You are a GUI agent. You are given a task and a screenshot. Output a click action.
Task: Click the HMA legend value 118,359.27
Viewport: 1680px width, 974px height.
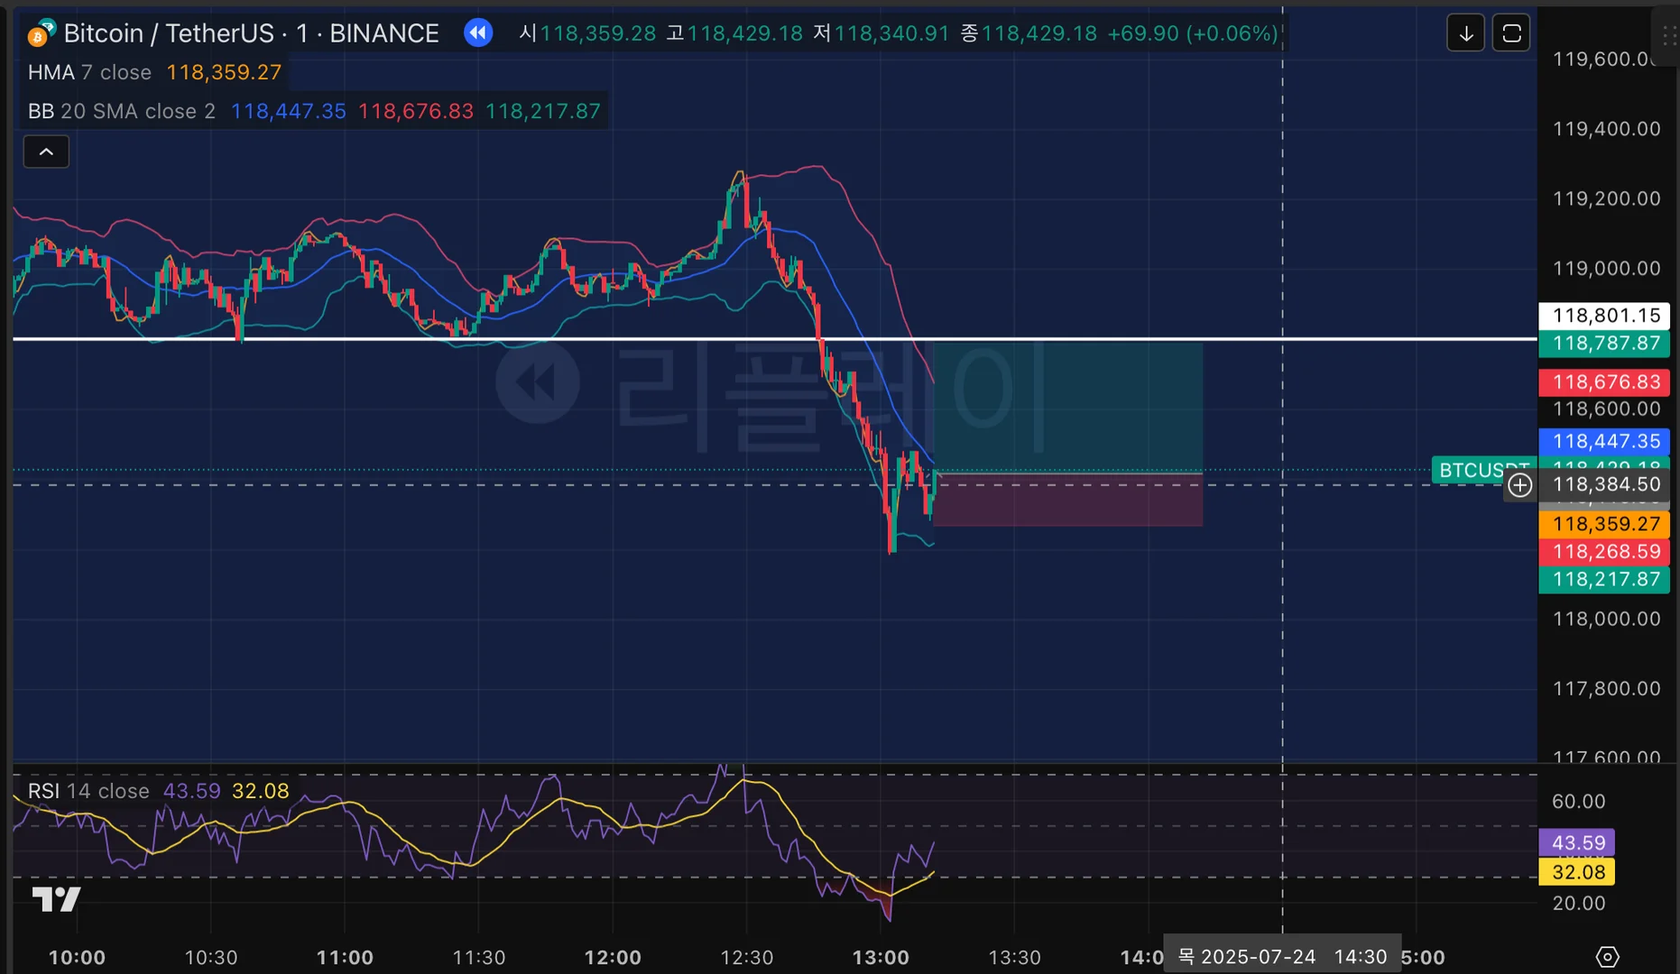point(225,72)
